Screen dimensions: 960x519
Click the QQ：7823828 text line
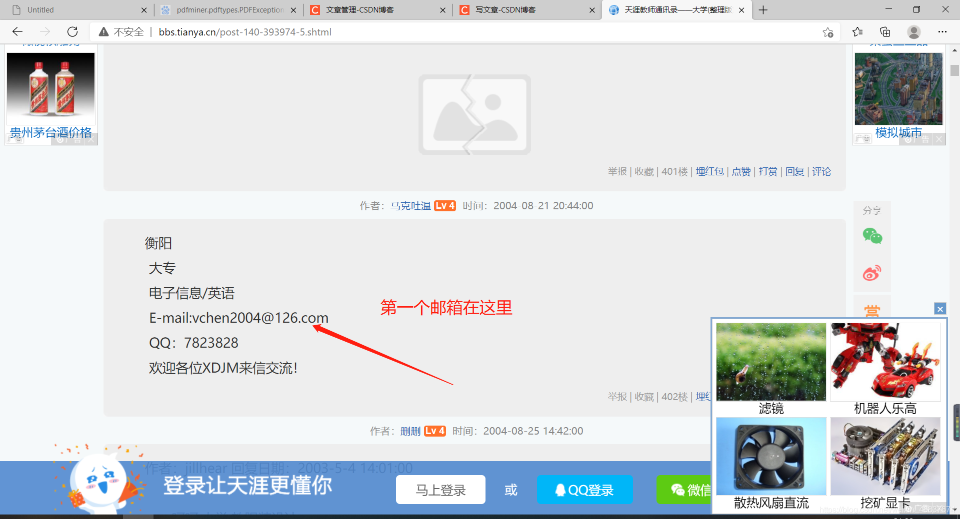click(193, 343)
